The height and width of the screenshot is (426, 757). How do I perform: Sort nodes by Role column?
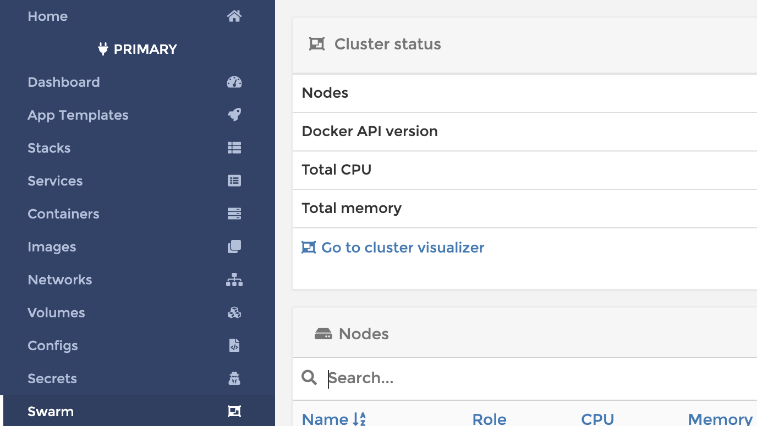coord(489,419)
